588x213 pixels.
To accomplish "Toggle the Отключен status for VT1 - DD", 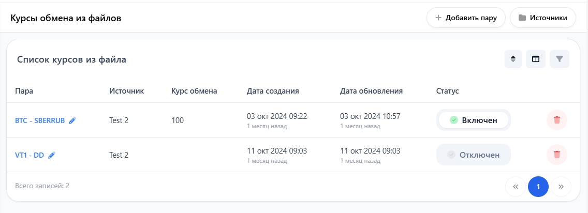I will pyautogui.click(x=473, y=155).
